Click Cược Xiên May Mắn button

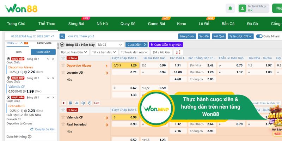tap(166, 45)
